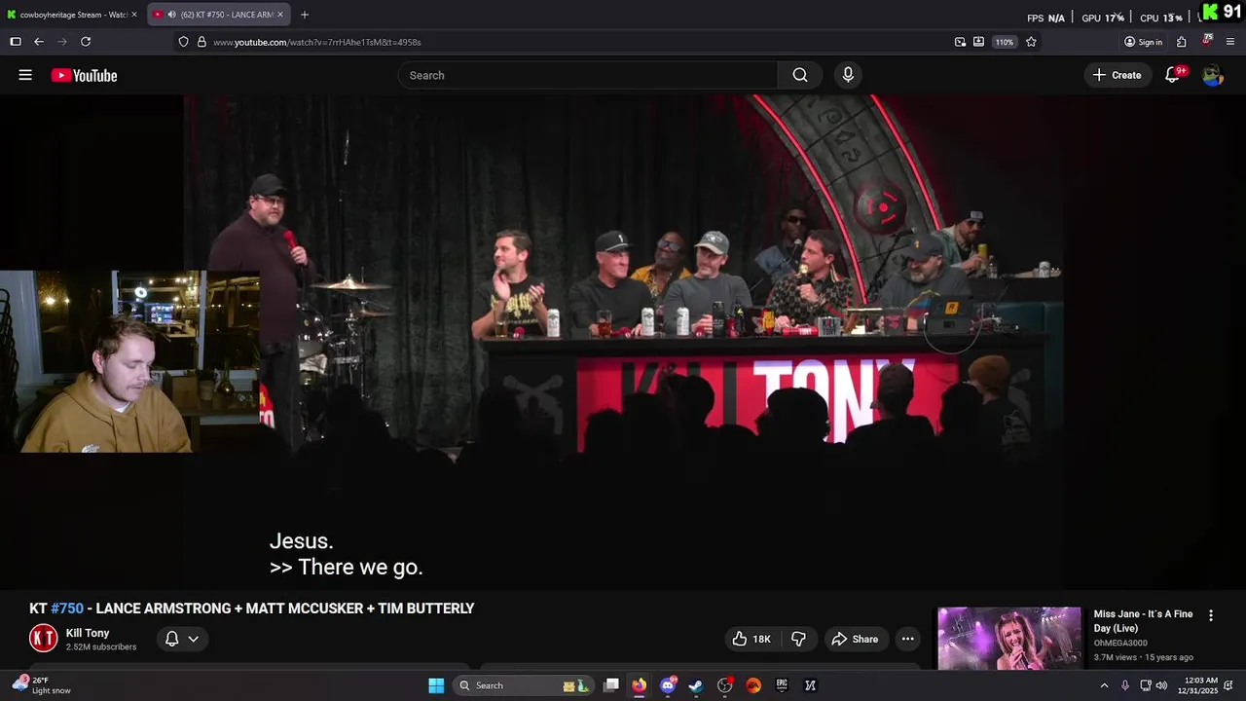This screenshot has width=1246, height=701.
Task: Open the volume speaker icon in system tray
Action: [x=1161, y=685]
